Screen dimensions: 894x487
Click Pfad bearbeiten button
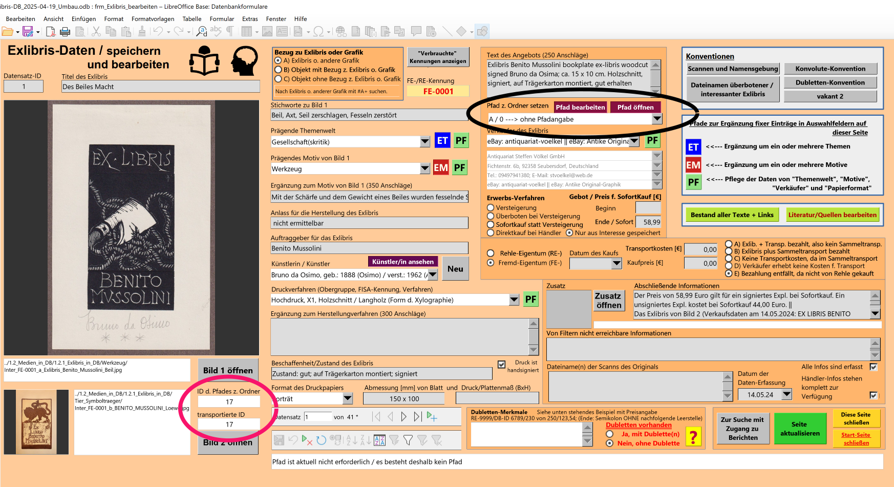(x=580, y=107)
